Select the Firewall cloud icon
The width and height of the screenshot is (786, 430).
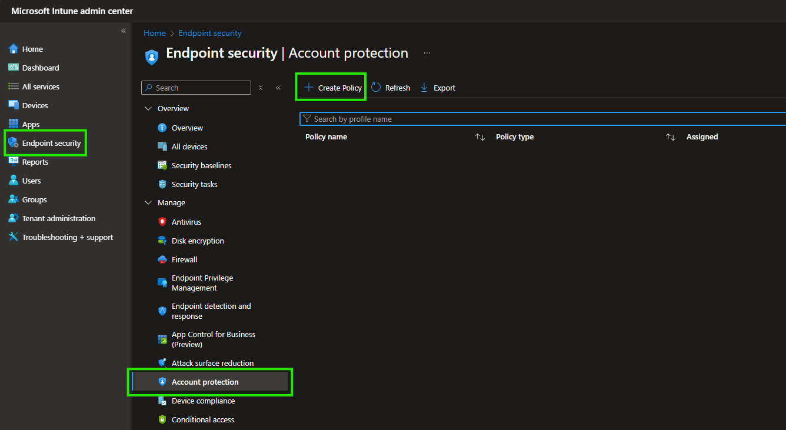[x=162, y=259]
